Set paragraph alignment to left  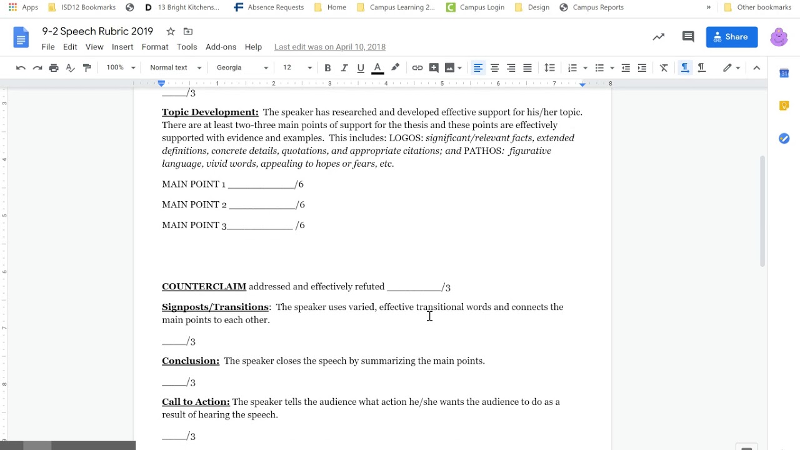click(x=478, y=67)
